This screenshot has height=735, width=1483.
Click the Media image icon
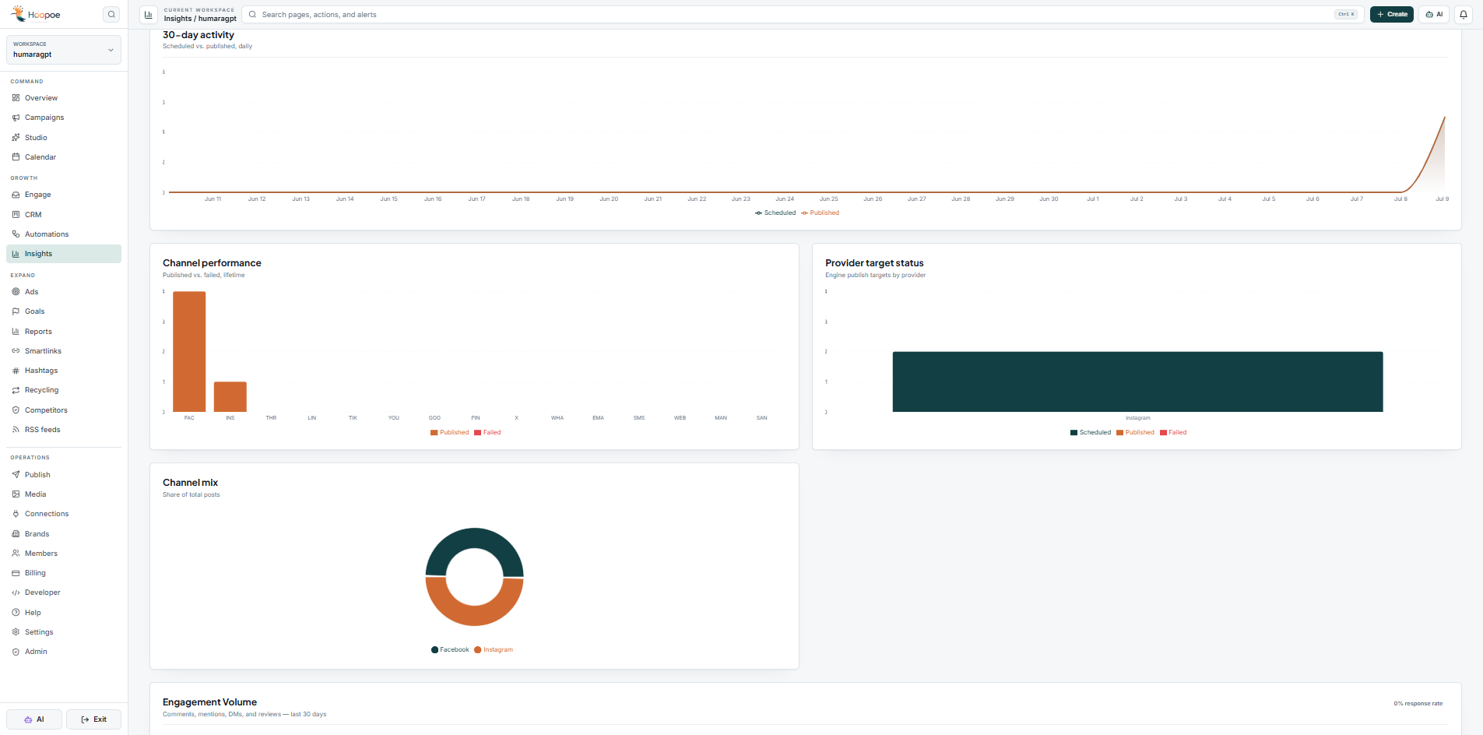[x=16, y=494]
